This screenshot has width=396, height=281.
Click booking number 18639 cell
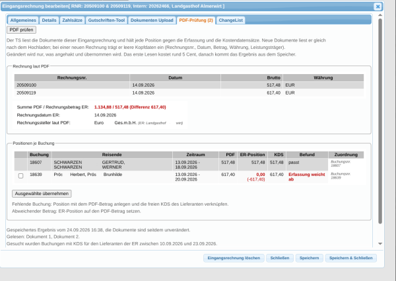click(x=39, y=177)
